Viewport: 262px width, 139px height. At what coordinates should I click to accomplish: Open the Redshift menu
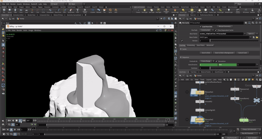point(34,4)
